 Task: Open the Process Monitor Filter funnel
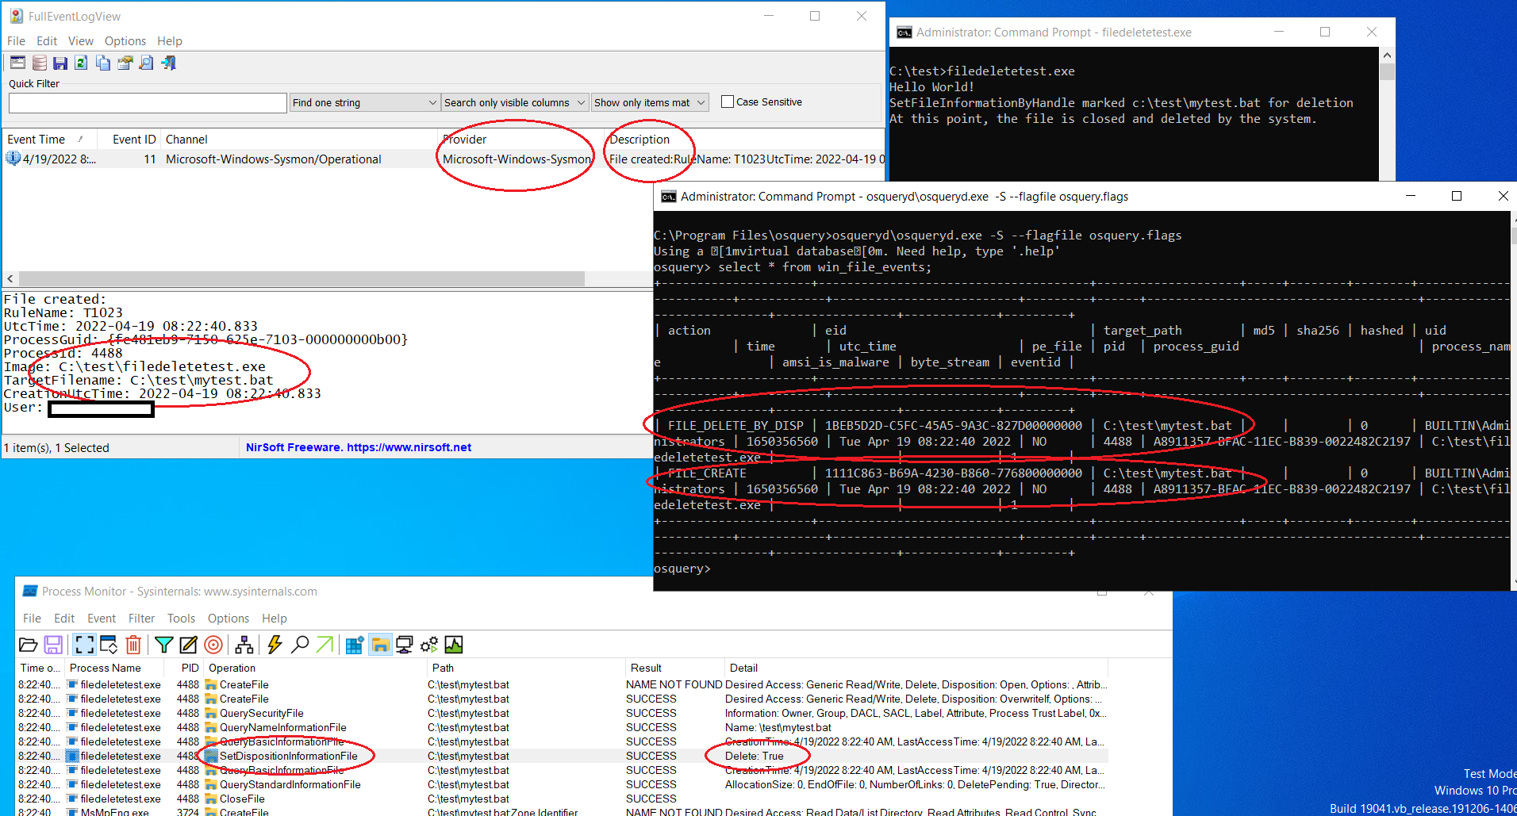pyautogui.click(x=163, y=645)
